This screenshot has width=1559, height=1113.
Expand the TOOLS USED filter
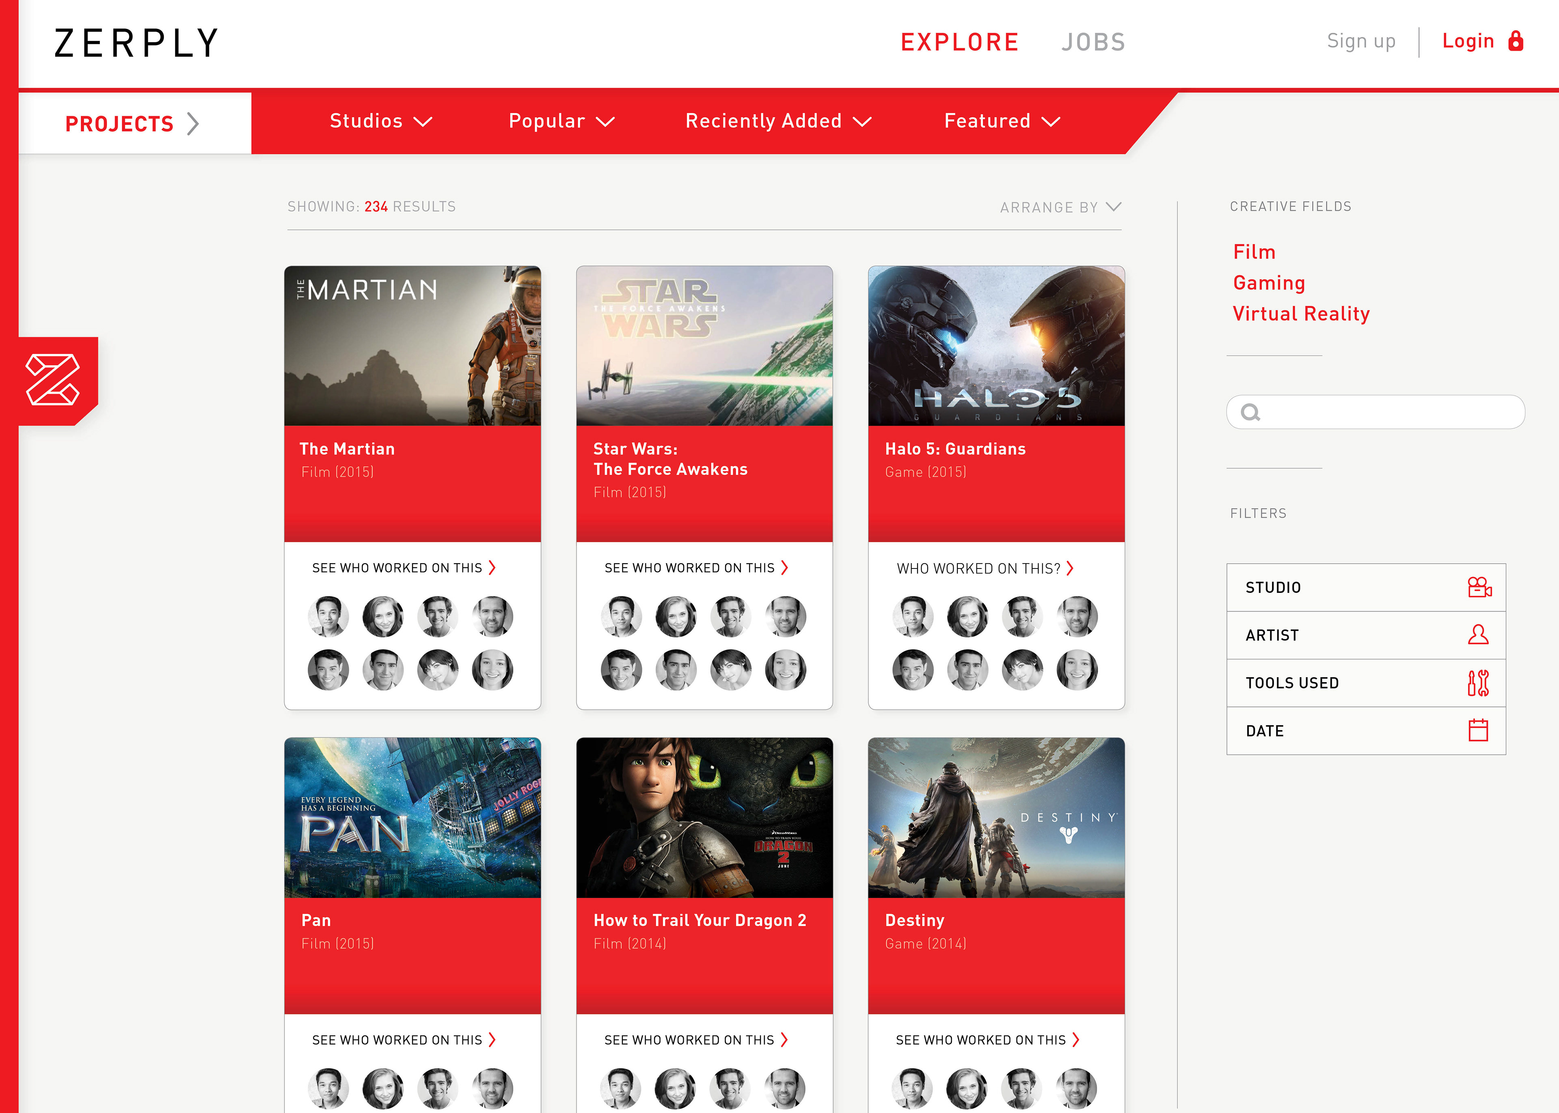[x=1366, y=683]
